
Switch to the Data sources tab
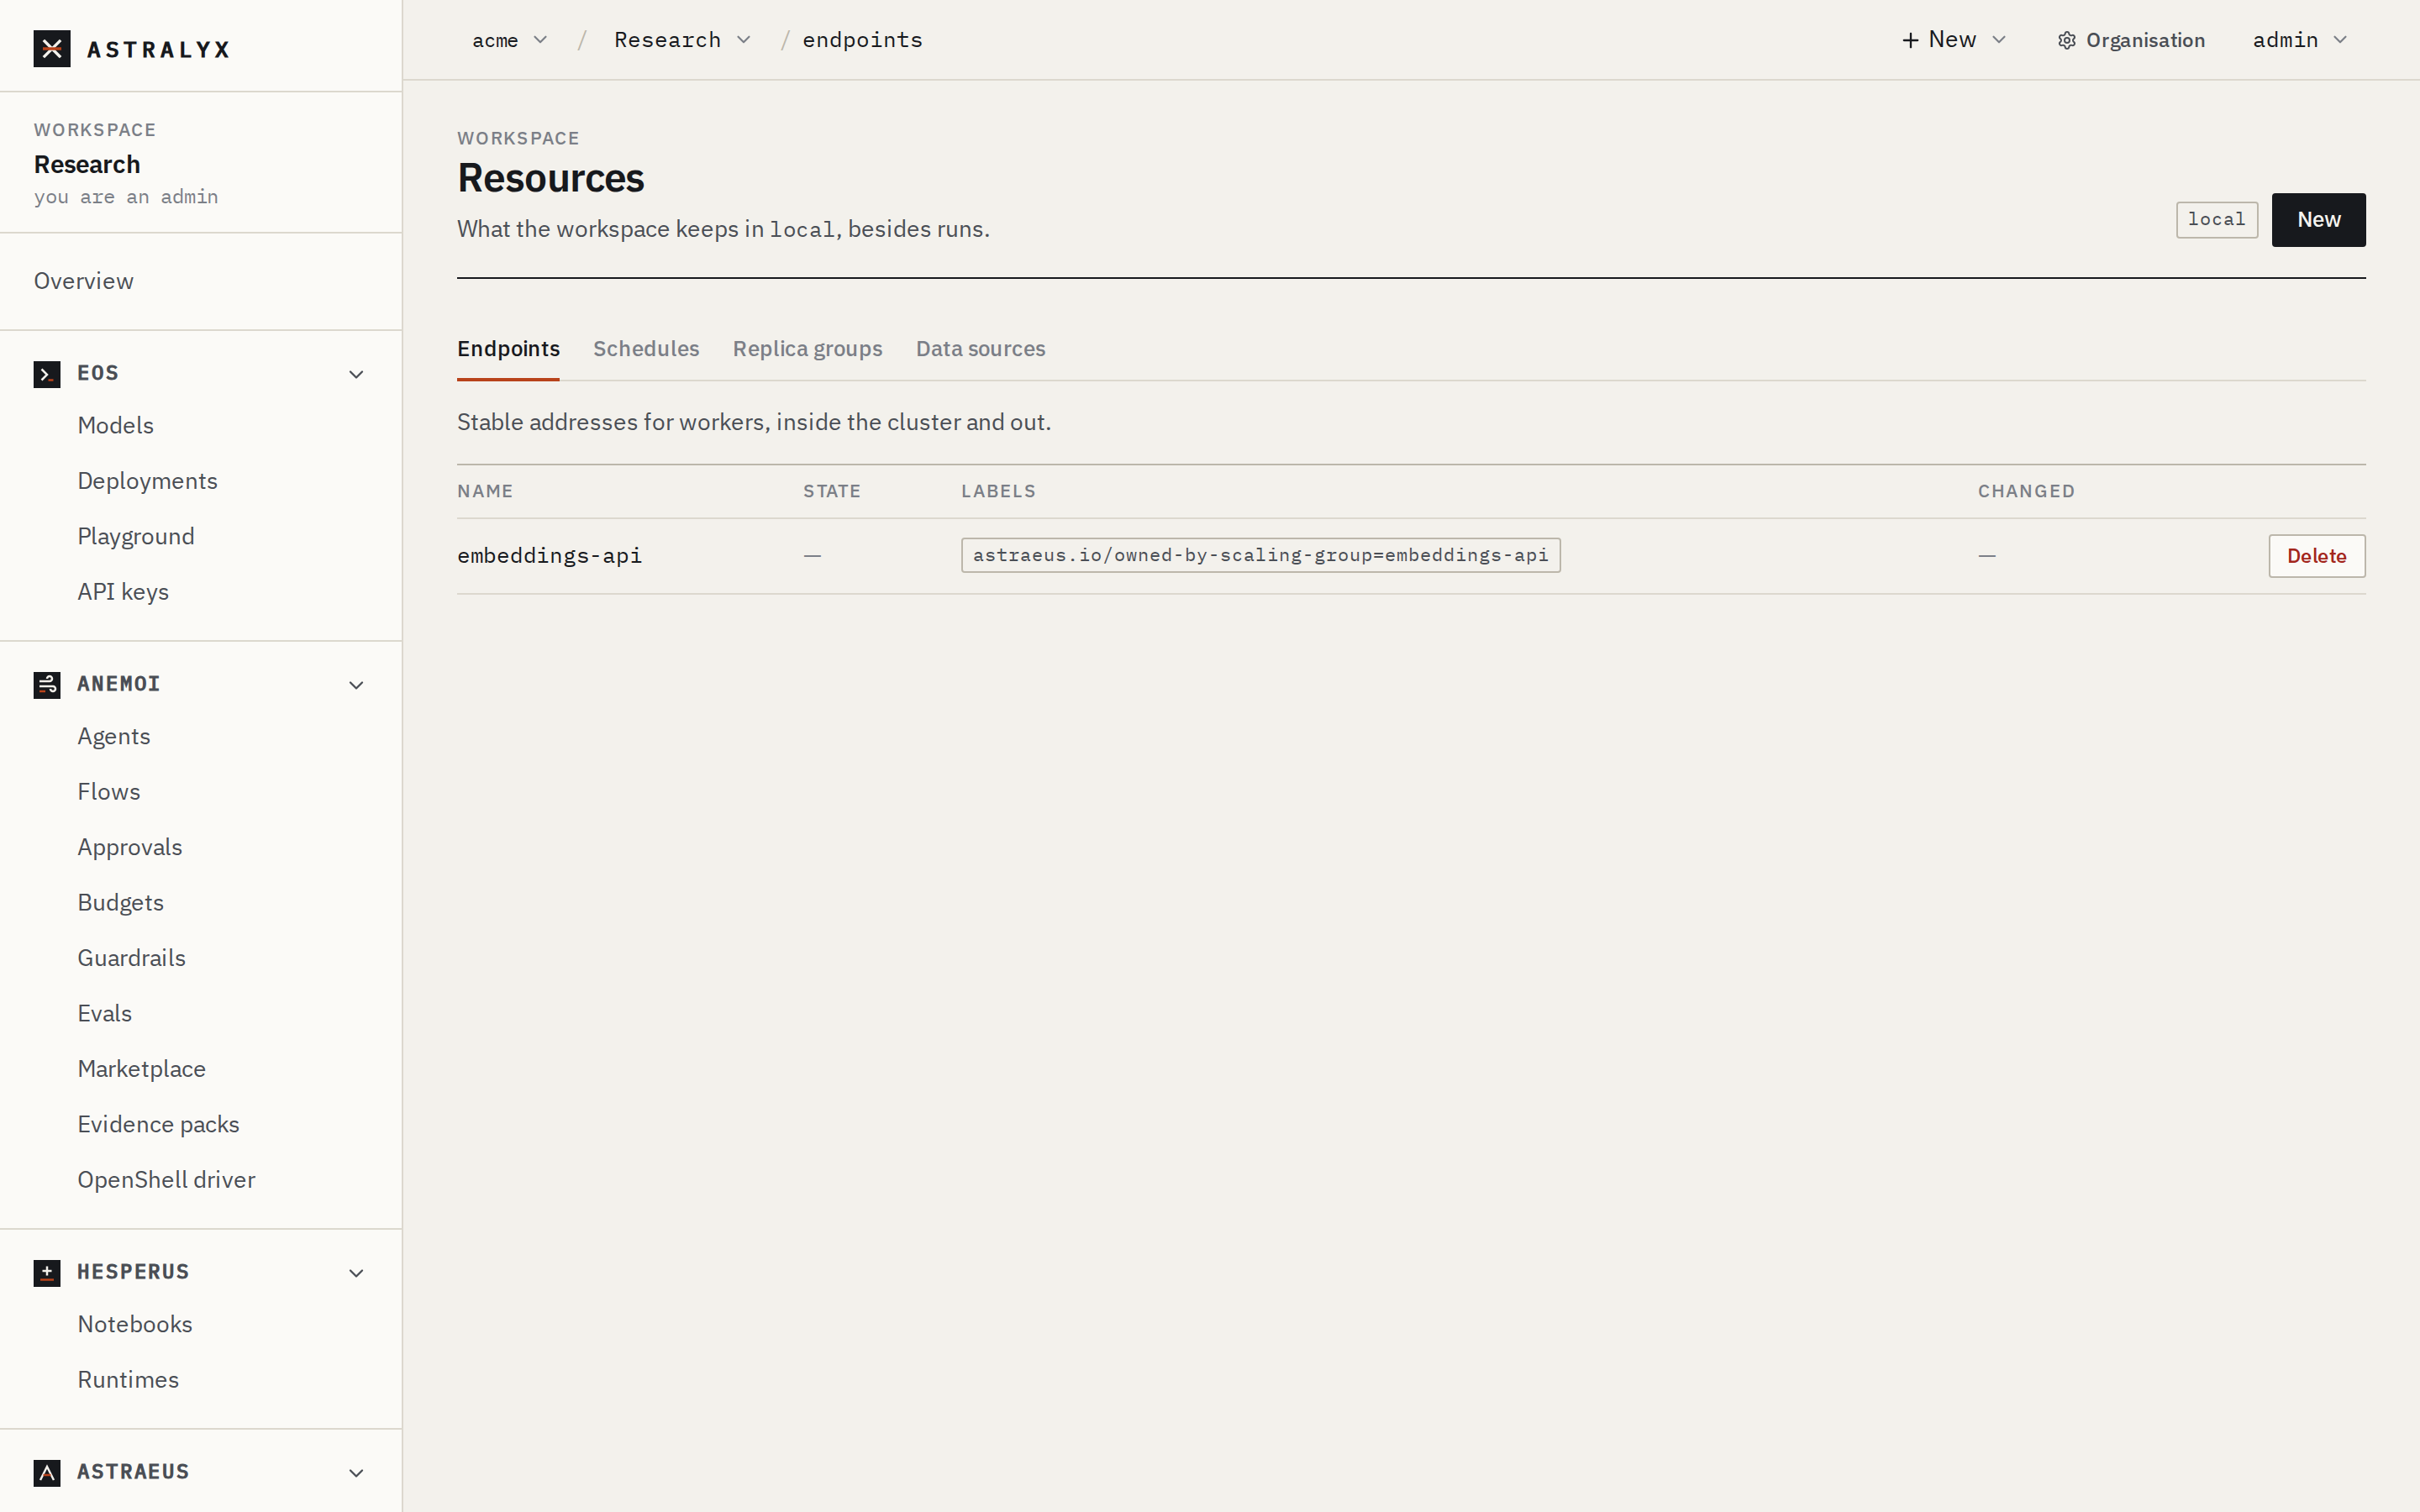point(980,349)
